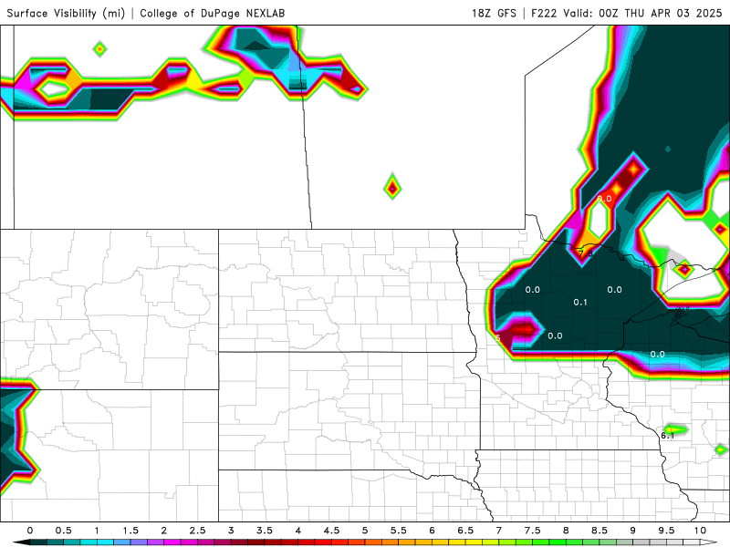Click the "0.1" visibility value on the map
Viewport: 730px width, 547px height.
pos(580,303)
